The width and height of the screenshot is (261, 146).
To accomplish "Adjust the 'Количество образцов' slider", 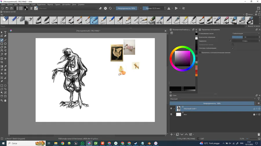I will point(245,37).
